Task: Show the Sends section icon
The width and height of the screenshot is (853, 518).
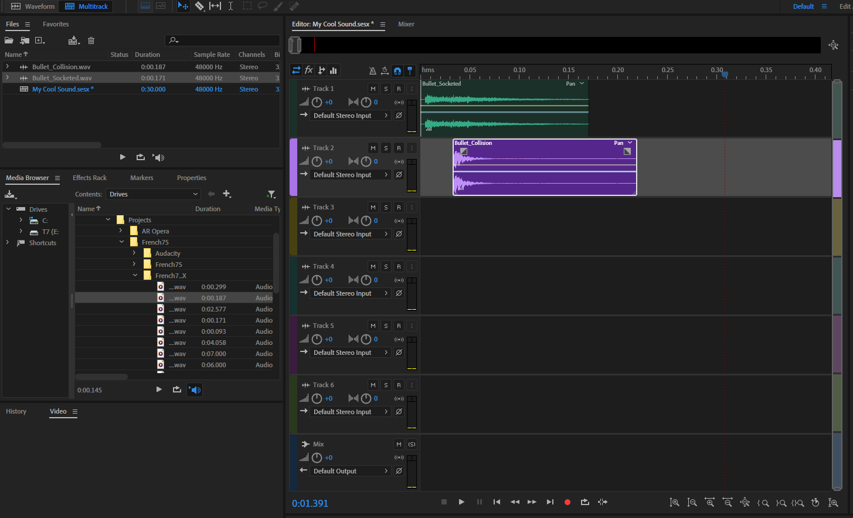Action: coord(321,70)
